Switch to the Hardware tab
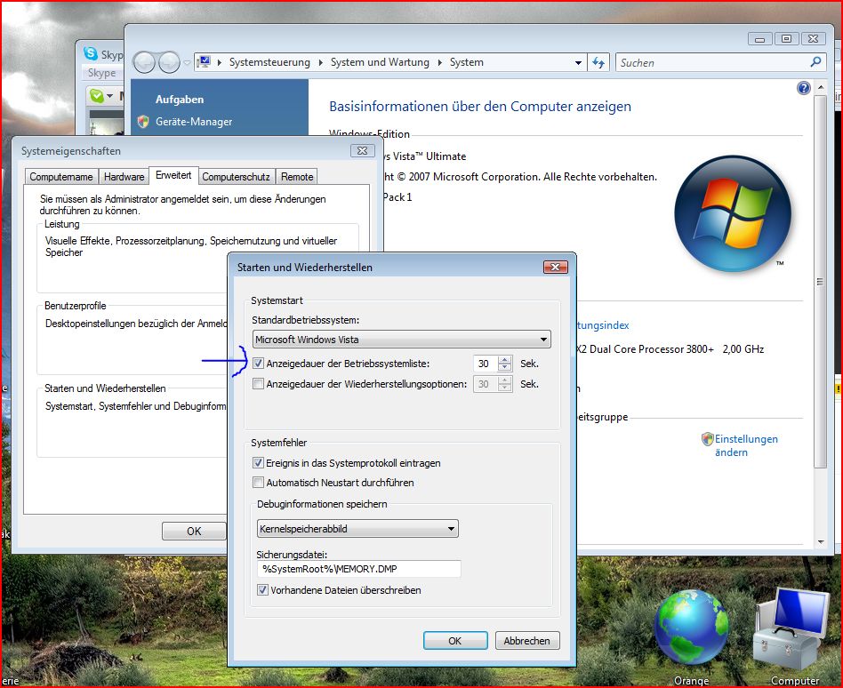The height and width of the screenshot is (688, 843). (124, 177)
